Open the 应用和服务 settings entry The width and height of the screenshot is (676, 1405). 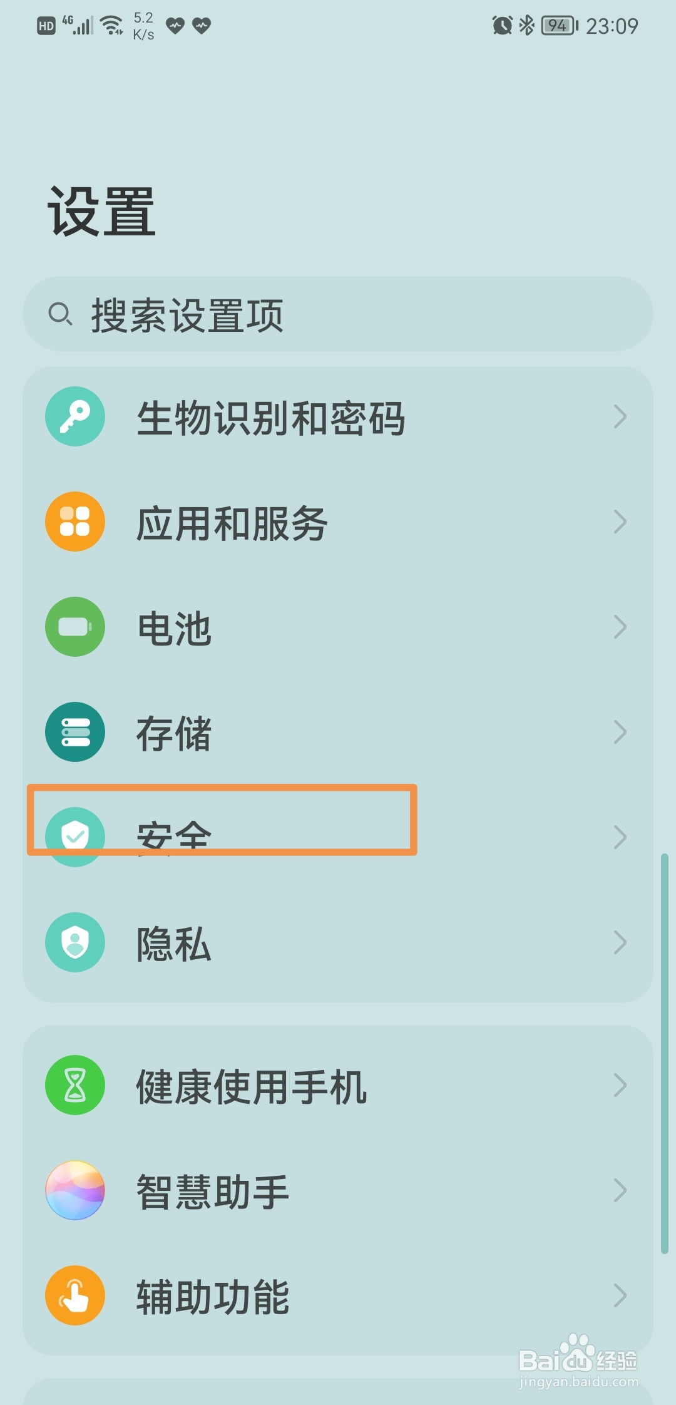tap(232, 523)
